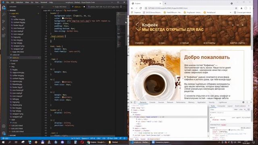Click СТАТЬИ link in webpage navigation

click(185, 43)
